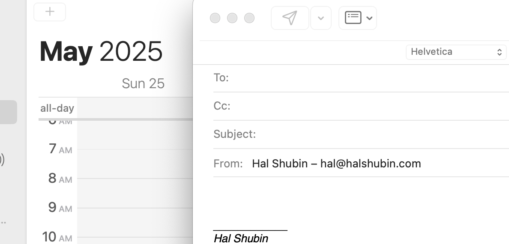Click the red close window button
The height and width of the screenshot is (244, 509).
(215, 18)
